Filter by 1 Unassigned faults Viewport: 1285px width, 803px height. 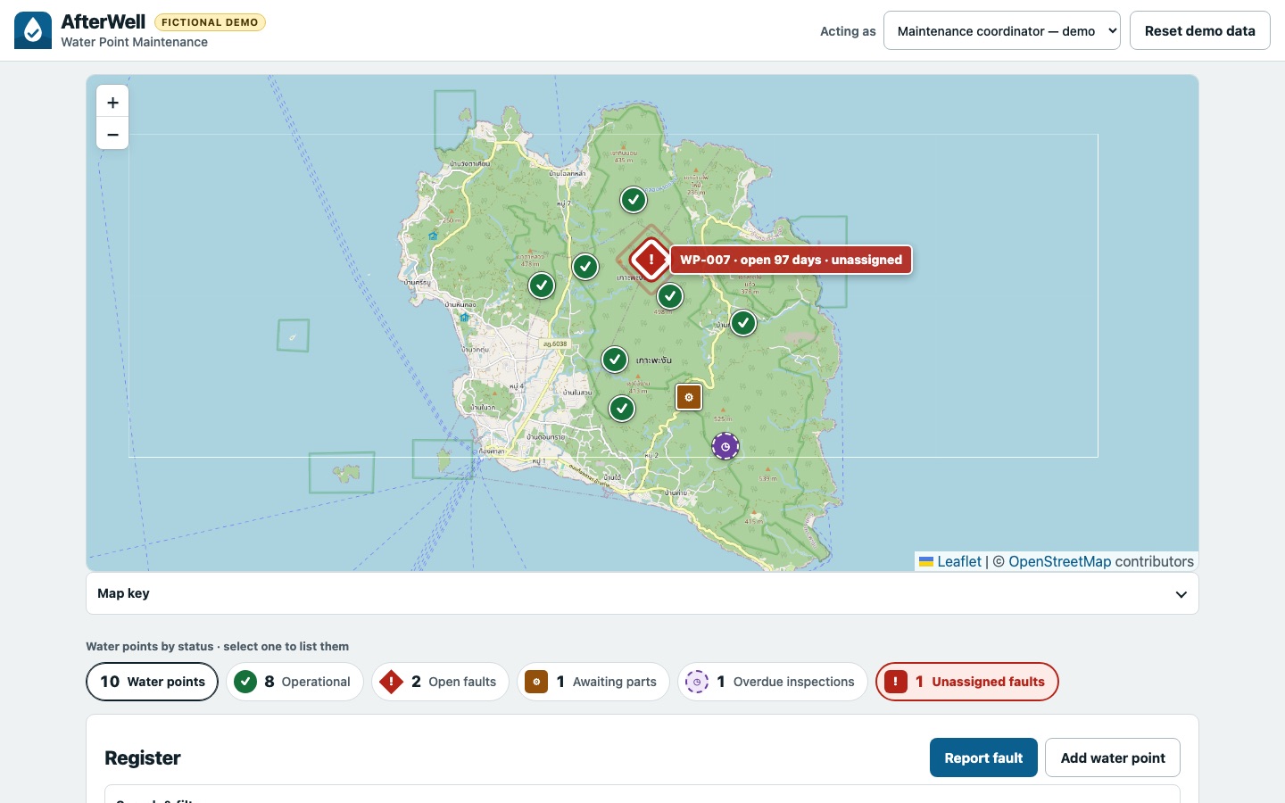coord(967,682)
